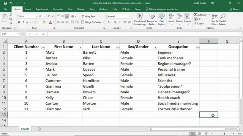Toggle Wrap Text
This screenshot has height=136, width=243.
click(x=88, y=16)
